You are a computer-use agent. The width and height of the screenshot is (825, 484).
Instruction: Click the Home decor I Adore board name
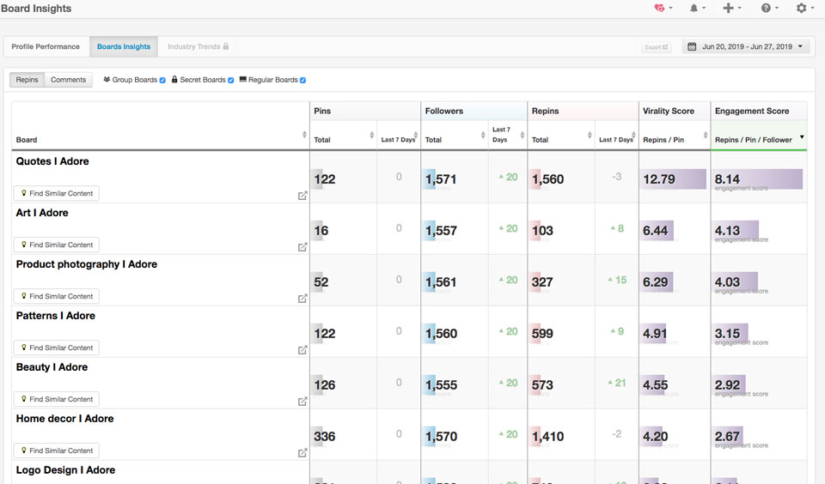click(64, 419)
